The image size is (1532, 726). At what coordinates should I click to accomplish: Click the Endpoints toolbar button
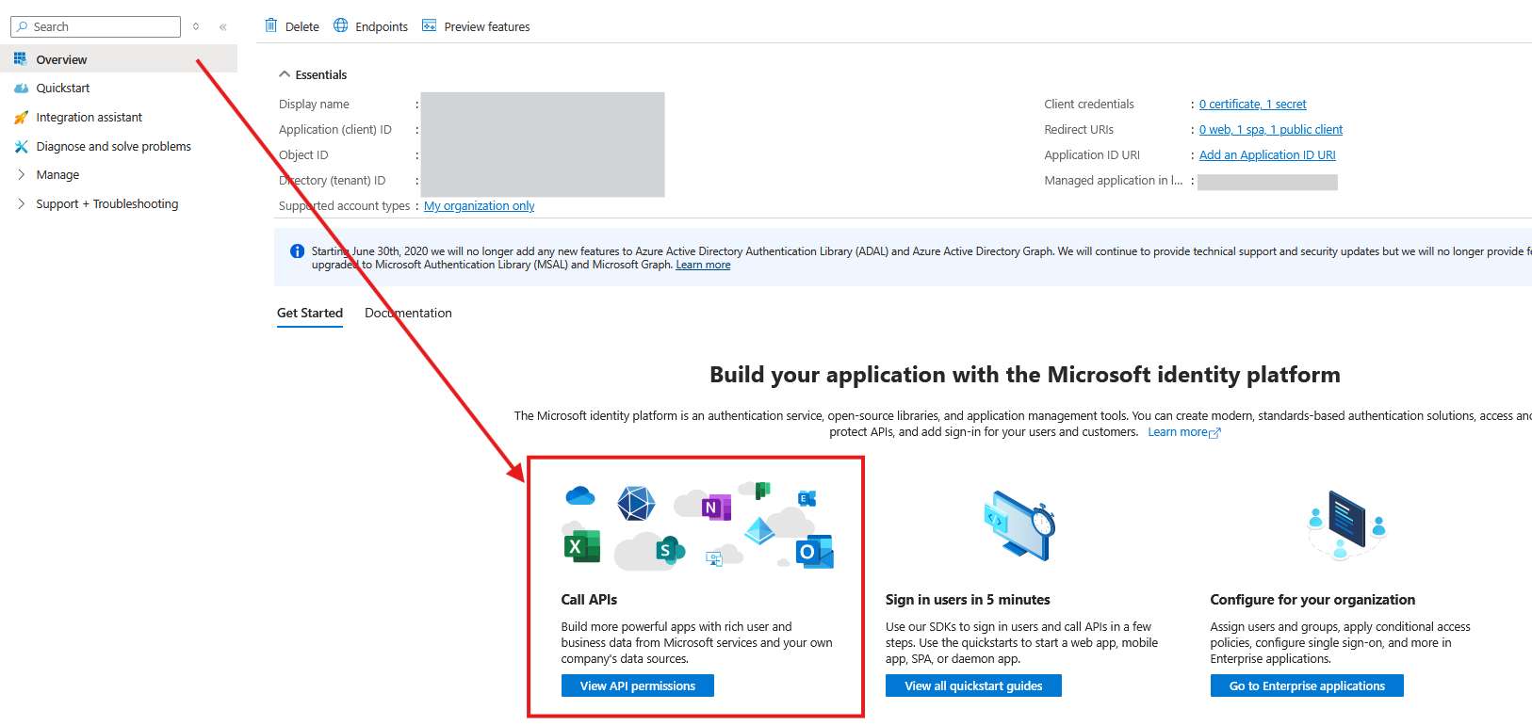tap(370, 26)
